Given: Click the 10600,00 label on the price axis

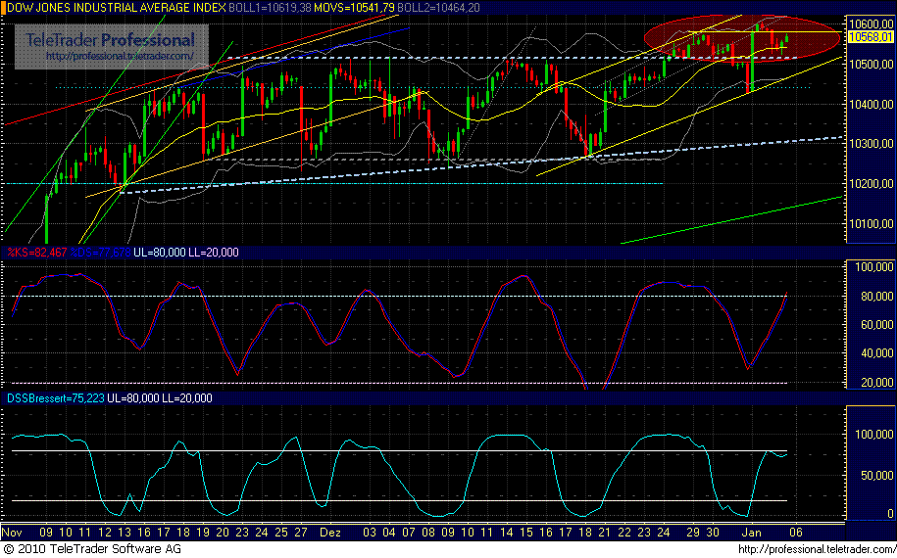Looking at the screenshot, I should pos(871,23).
